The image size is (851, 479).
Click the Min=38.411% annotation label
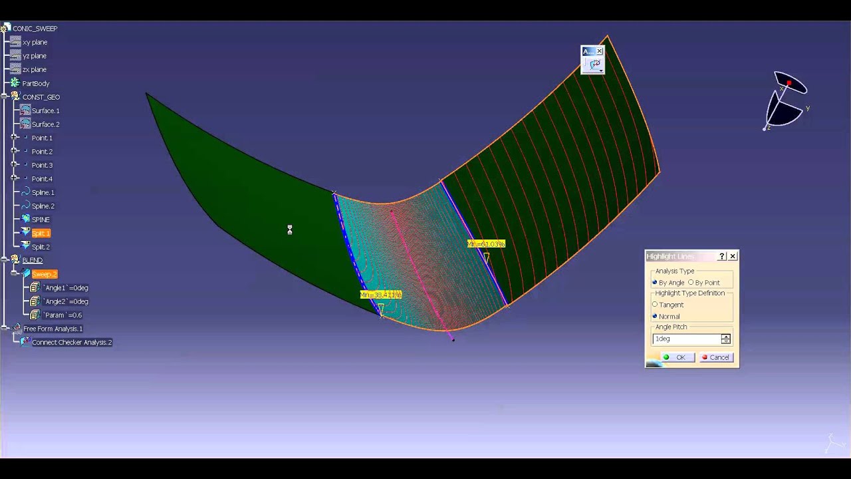(381, 295)
